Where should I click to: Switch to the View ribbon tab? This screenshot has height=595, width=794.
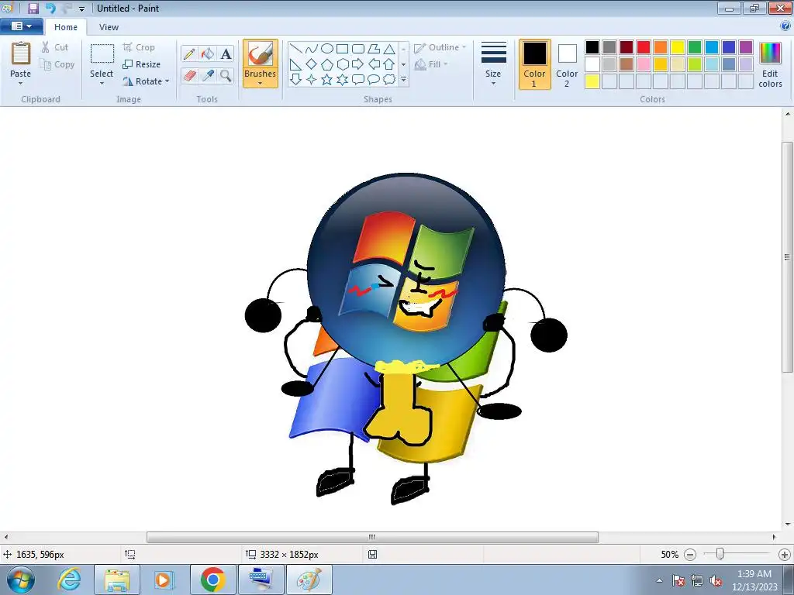click(x=109, y=27)
